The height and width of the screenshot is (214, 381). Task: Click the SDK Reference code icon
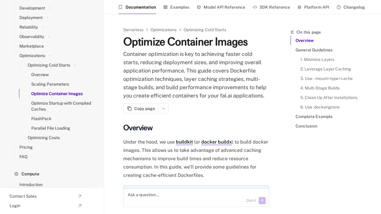(255, 7)
